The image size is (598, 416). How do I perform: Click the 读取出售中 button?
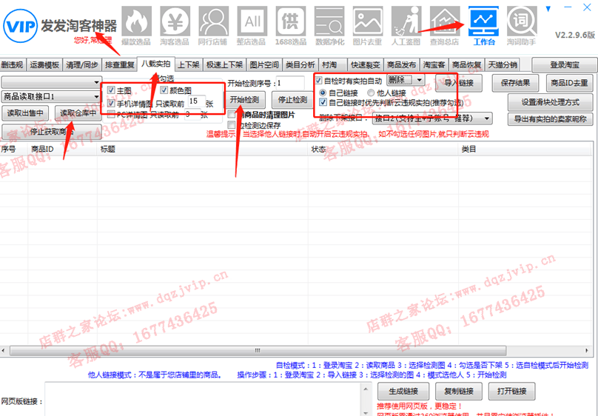pos(25,113)
